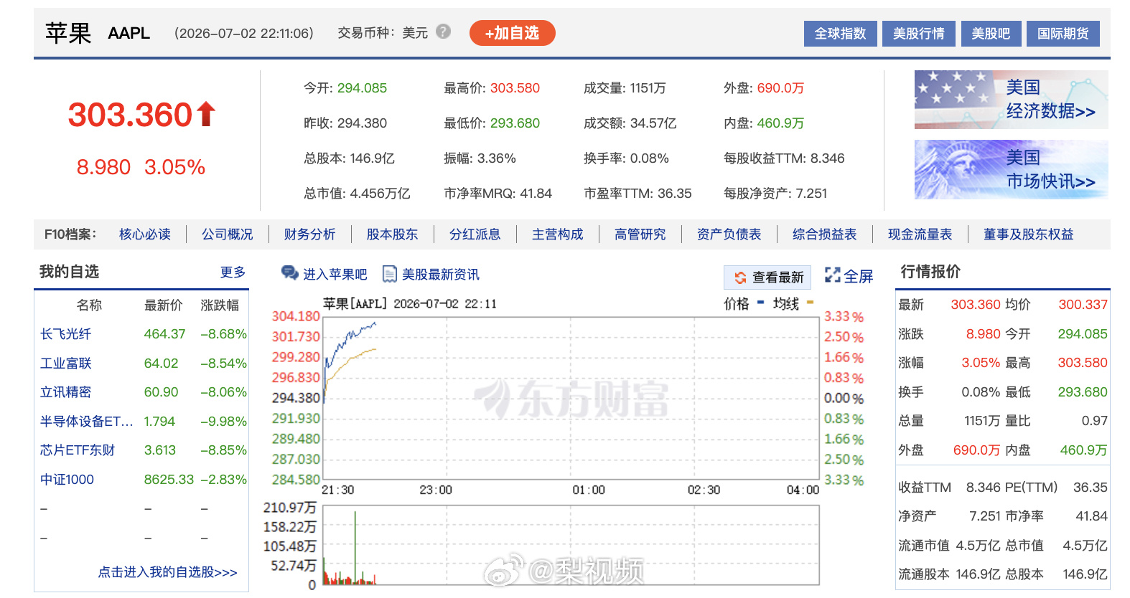Click the 最新价 column header
Viewport: 1130px width, 598px height.
pos(164,305)
